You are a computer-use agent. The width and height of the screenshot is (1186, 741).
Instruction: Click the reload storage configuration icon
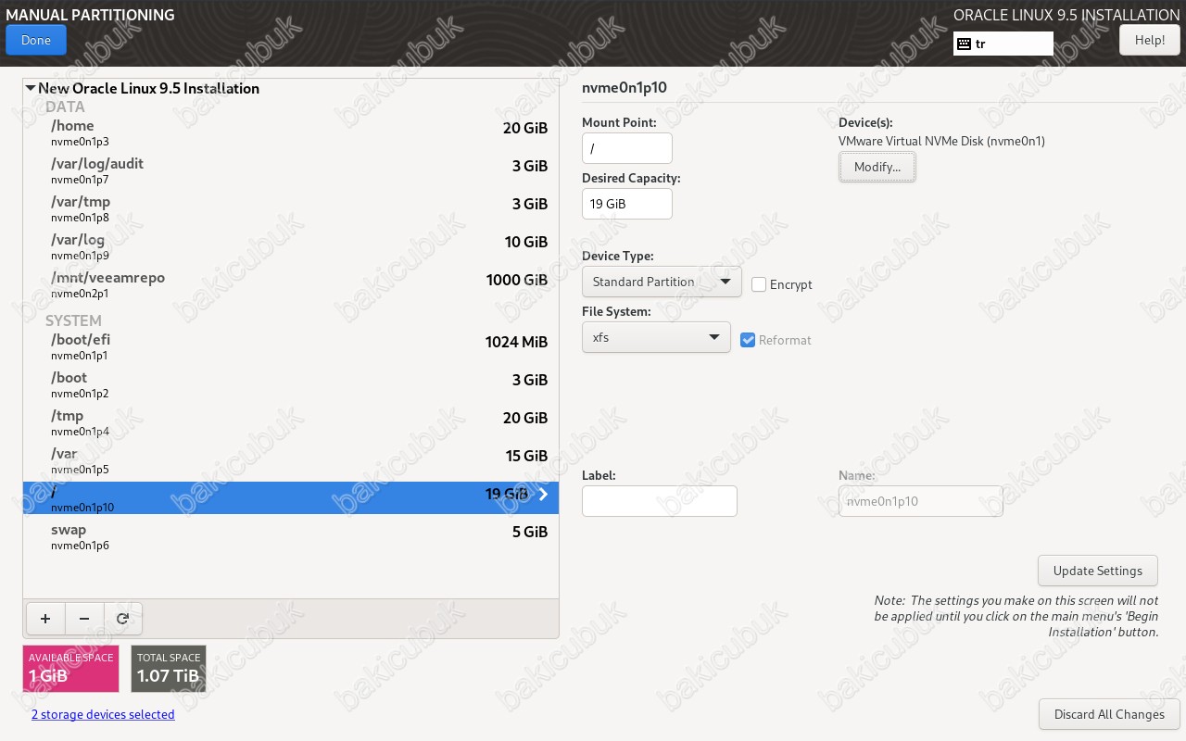[122, 618]
